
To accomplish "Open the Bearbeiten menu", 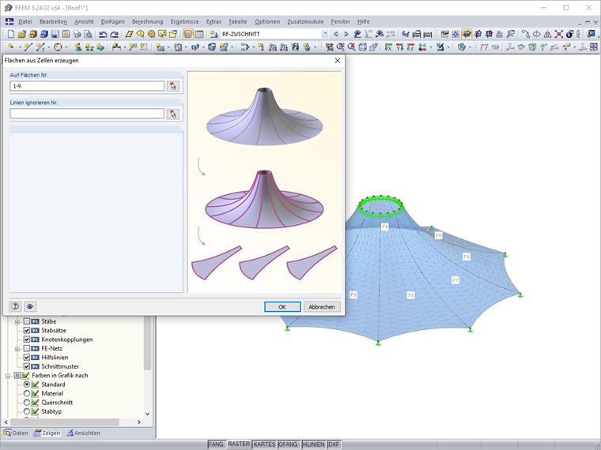I will click(x=53, y=22).
